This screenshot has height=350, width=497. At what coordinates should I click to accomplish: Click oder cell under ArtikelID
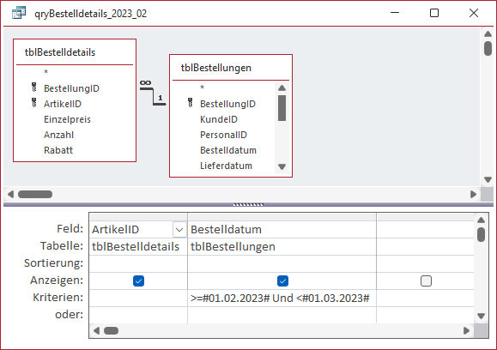click(138, 315)
